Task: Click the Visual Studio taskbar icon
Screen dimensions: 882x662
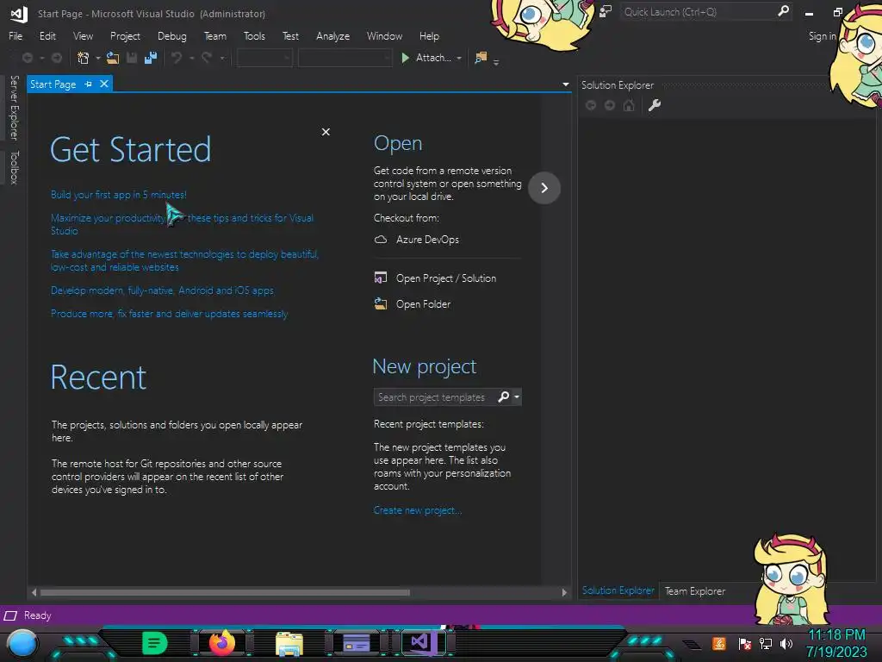Action: click(x=423, y=642)
